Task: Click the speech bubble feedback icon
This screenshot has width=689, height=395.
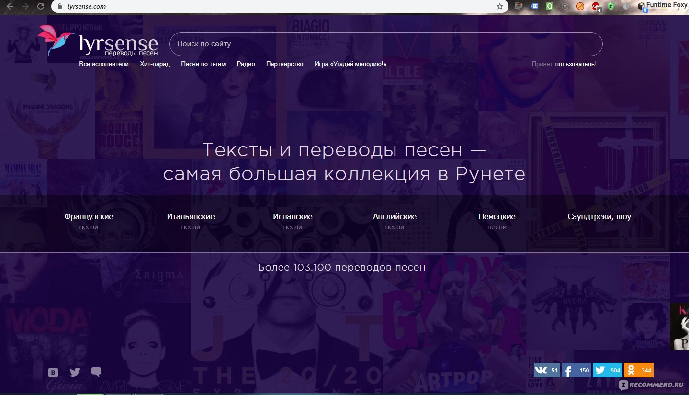Action: [x=96, y=372]
